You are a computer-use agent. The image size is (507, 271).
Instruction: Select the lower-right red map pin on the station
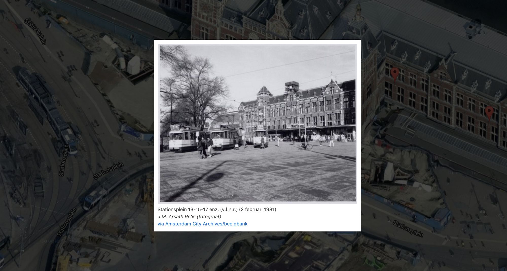coord(489,113)
